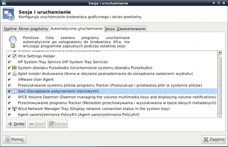Click the Sieć network connections icon
Viewport: 228px width, 147px height.
[15, 91]
